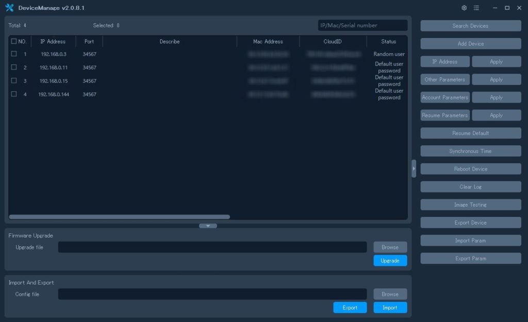Open the list menu icon in title bar

[x=476, y=8]
